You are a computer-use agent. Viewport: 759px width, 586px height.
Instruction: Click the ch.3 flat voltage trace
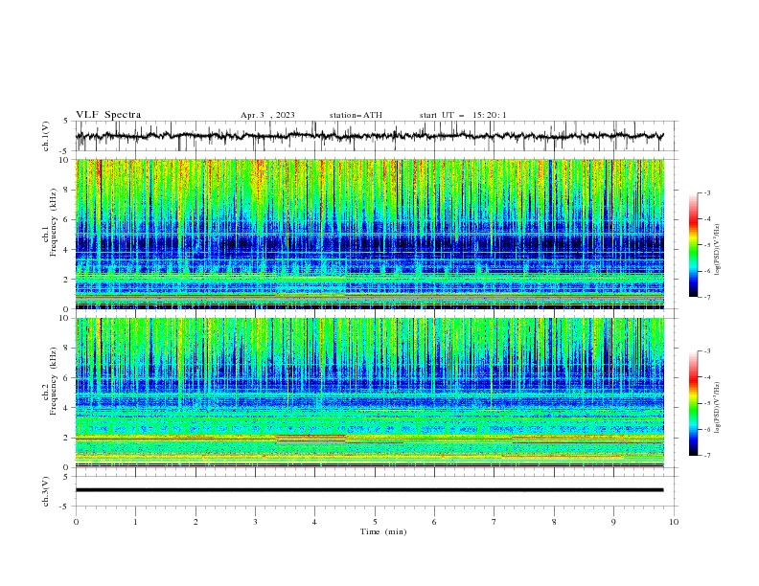tap(369, 490)
